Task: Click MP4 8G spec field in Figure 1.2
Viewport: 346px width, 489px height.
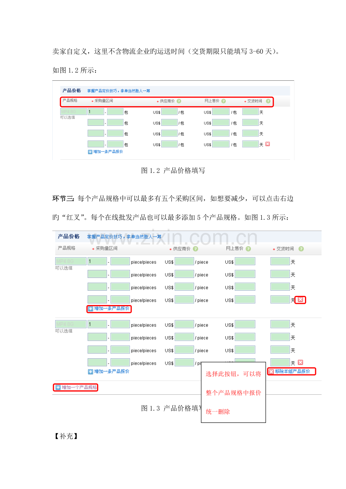Action: click(70, 112)
